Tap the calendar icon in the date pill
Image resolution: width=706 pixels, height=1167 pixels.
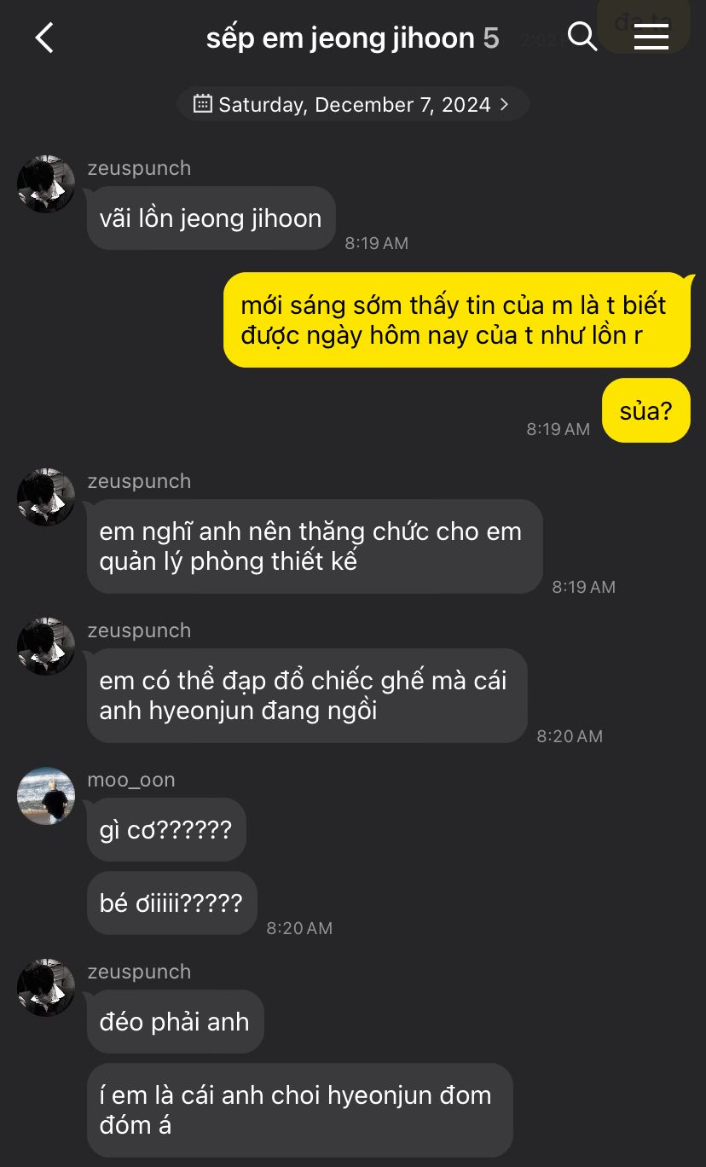pyautogui.click(x=203, y=104)
